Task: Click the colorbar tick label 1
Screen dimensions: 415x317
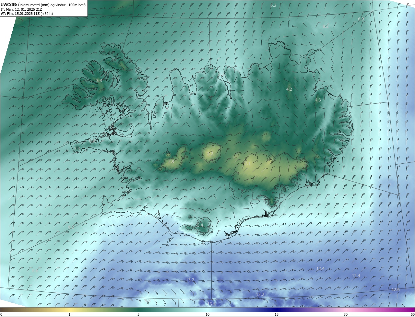Action: click(69, 314)
